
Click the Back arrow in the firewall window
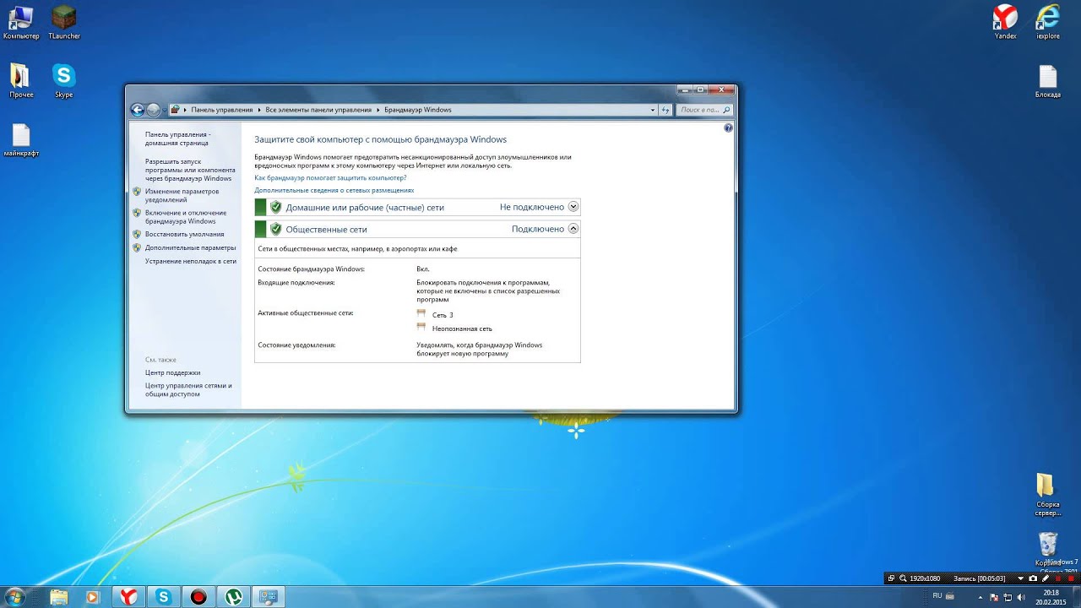(138, 110)
